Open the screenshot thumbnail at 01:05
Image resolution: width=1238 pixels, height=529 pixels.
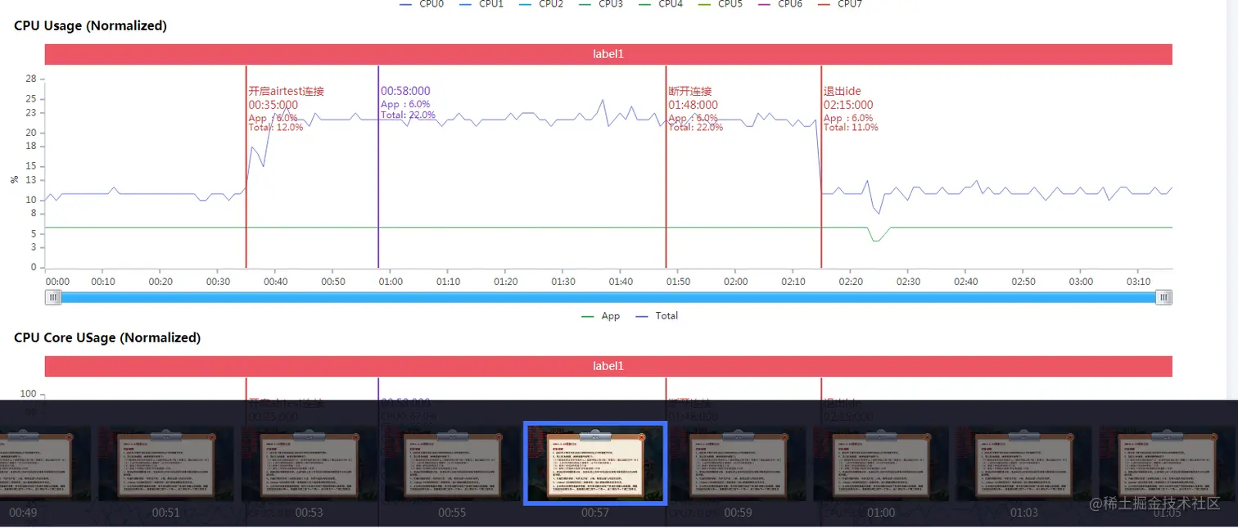1167,463
